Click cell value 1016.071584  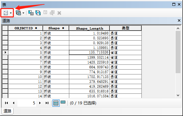[89, 96]
